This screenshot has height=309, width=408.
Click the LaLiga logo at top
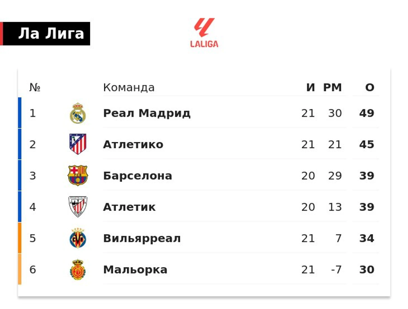pos(204,33)
